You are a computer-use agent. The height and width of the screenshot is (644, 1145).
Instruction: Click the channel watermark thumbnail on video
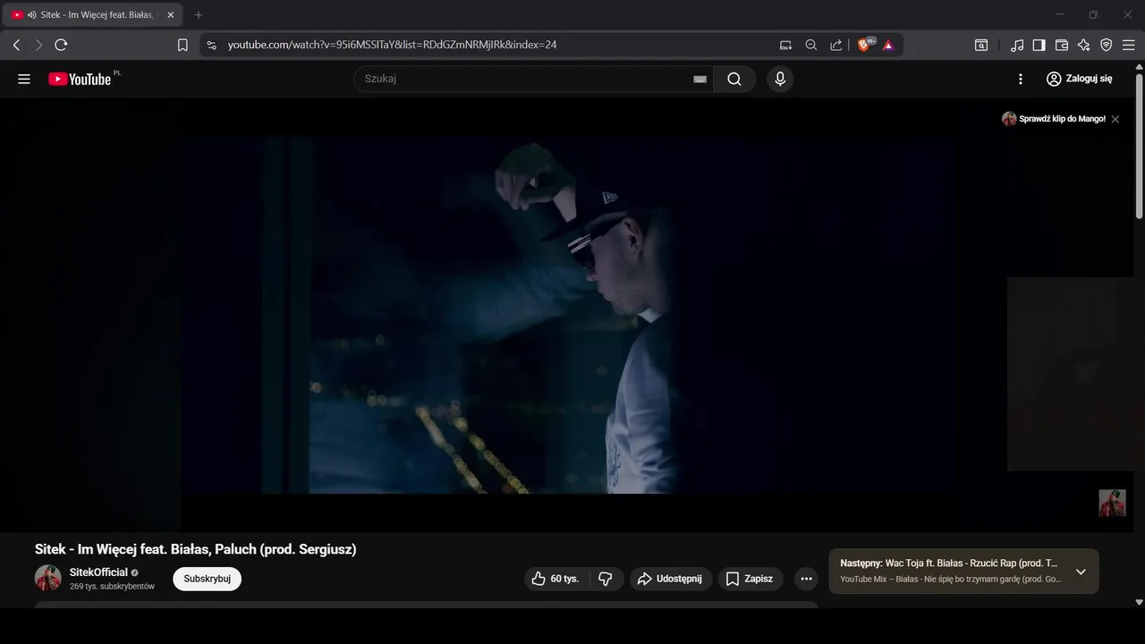pyautogui.click(x=1112, y=503)
